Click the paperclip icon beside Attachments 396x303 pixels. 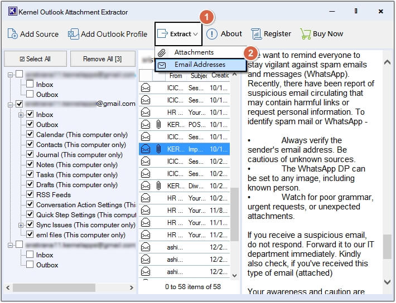pos(162,53)
